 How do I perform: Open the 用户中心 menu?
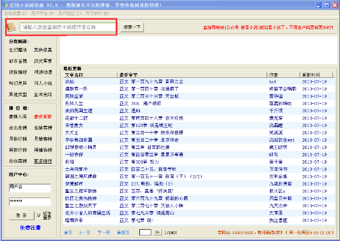tap(41, 12)
